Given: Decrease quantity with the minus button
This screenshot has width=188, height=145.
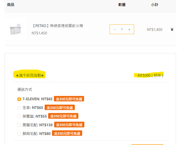Looking at the screenshot, I should (x=115, y=29).
